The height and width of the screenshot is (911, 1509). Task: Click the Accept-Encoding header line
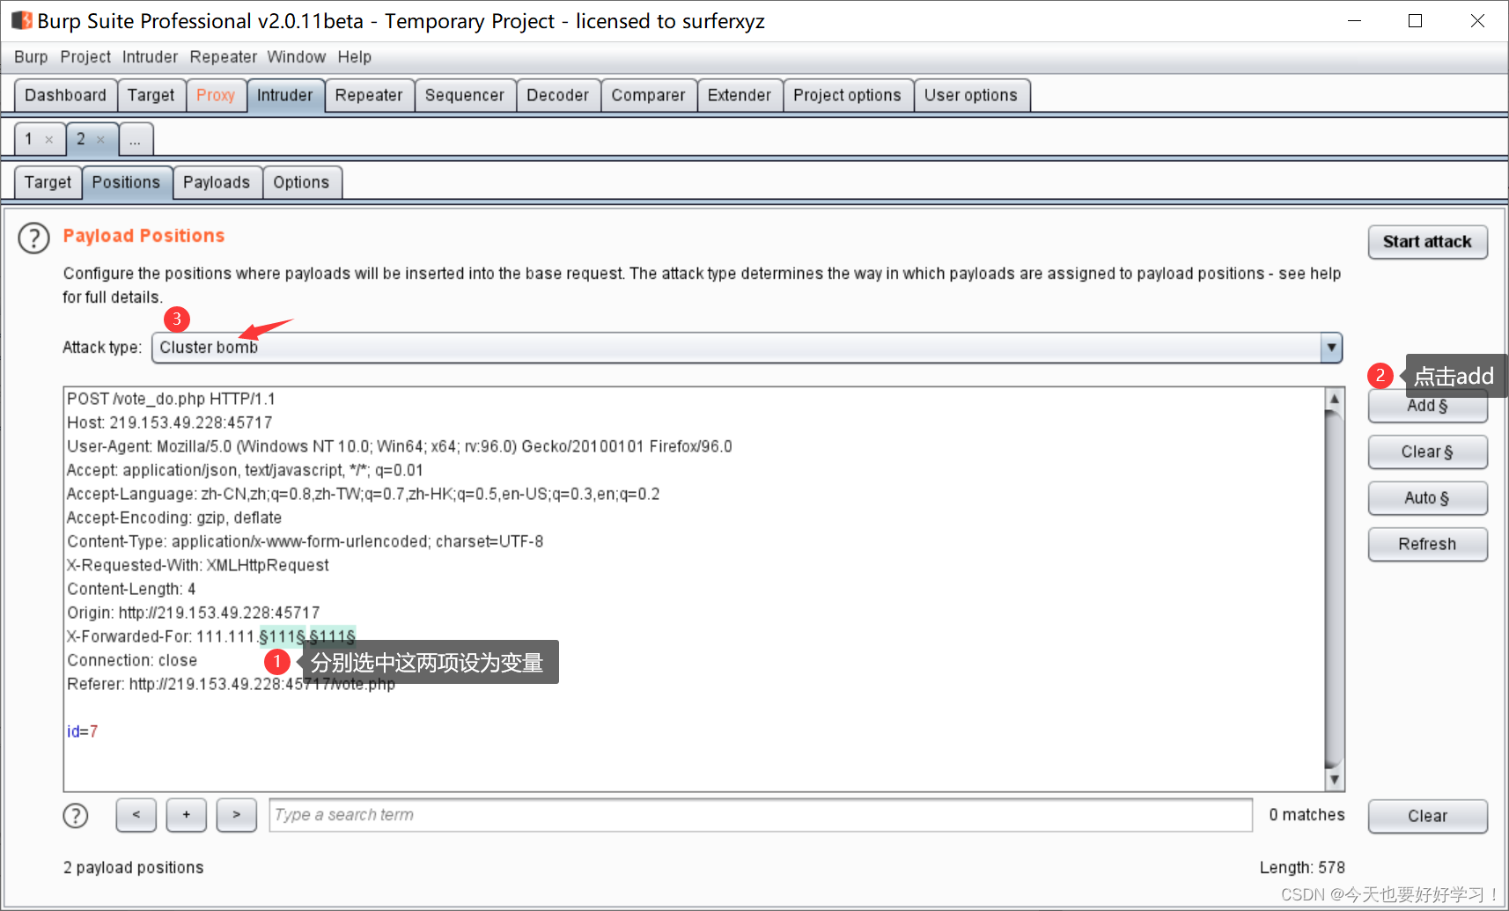[174, 518]
